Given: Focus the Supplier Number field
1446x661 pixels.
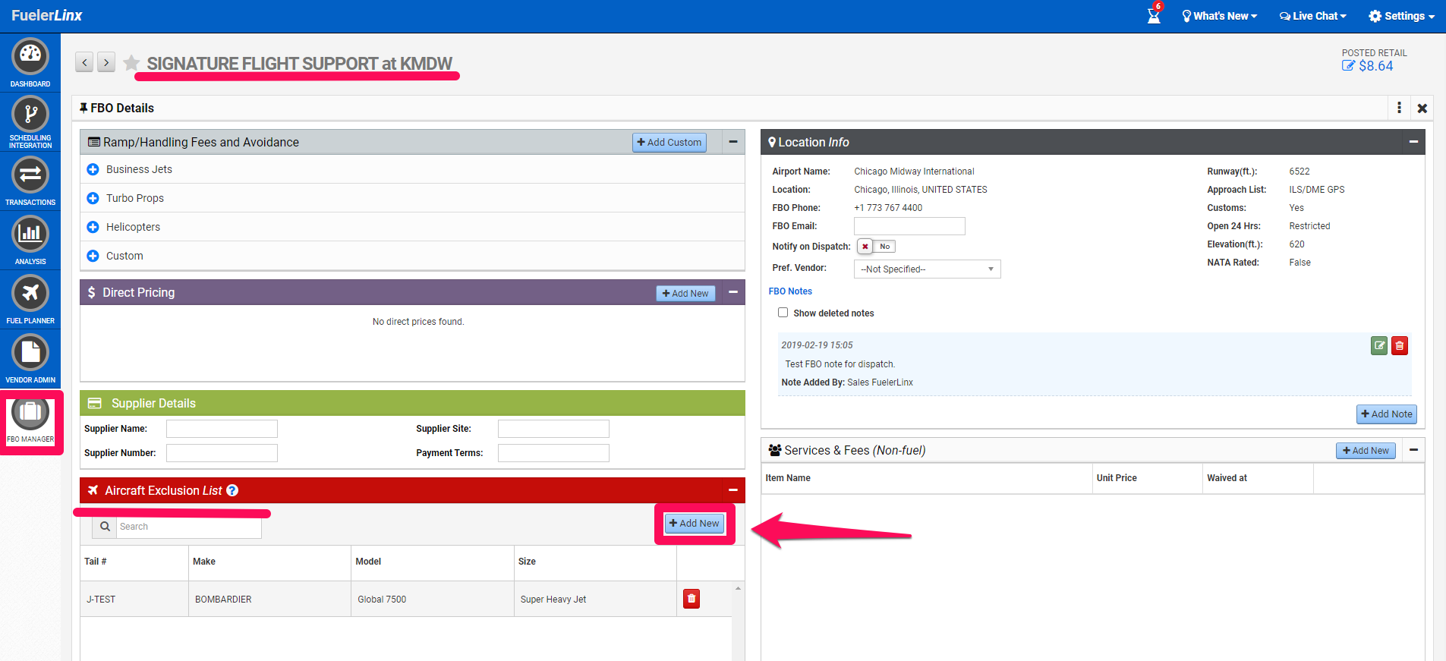Looking at the screenshot, I should 222,453.
